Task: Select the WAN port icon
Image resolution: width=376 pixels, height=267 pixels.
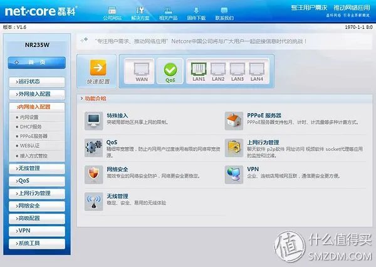Action: tap(142, 70)
